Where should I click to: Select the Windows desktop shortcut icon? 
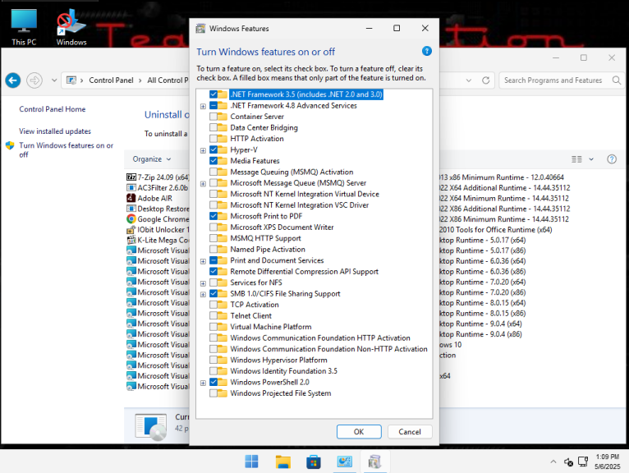pyautogui.click(x=71, y=27)
